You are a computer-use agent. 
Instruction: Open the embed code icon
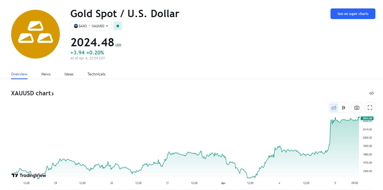(x=372, y=93)
